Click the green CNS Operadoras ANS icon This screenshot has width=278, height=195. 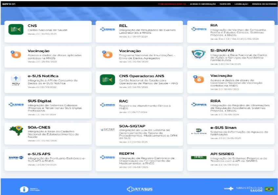click(x=107, y=80)
